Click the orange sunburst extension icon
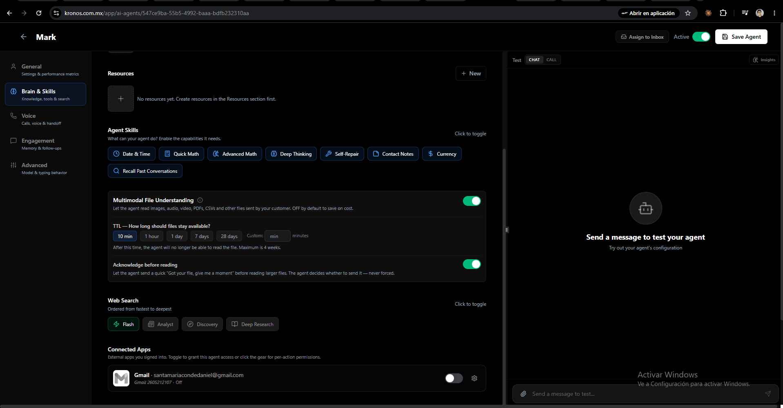The image size is (783, 408). [x=708, y=13]
